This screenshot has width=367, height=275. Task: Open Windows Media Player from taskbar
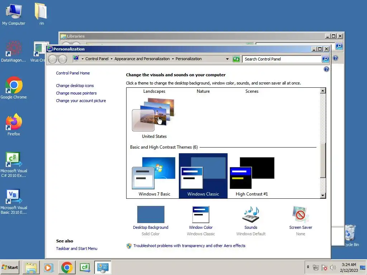pos(49,267)
